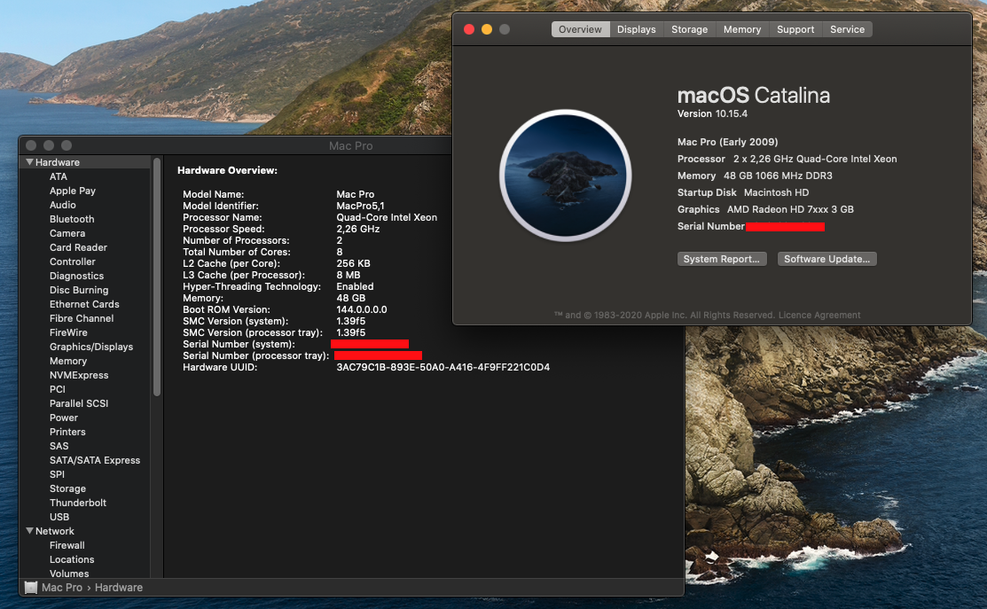Viewport: 987px width, 609px height.
Task: Click 'Quad-Core Intel Xeon' processor name value
Action: 387,218
